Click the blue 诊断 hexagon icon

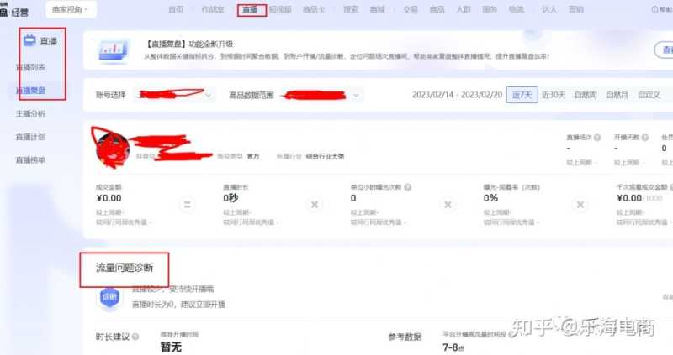pos(110,297)
